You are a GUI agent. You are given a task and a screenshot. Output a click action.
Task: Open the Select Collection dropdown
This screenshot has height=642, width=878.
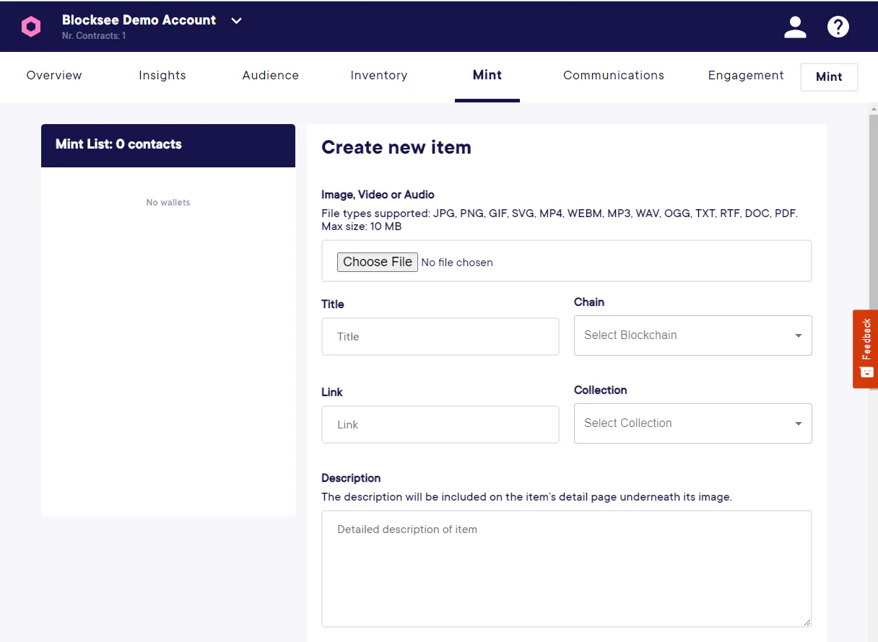[x=693, y=423]
